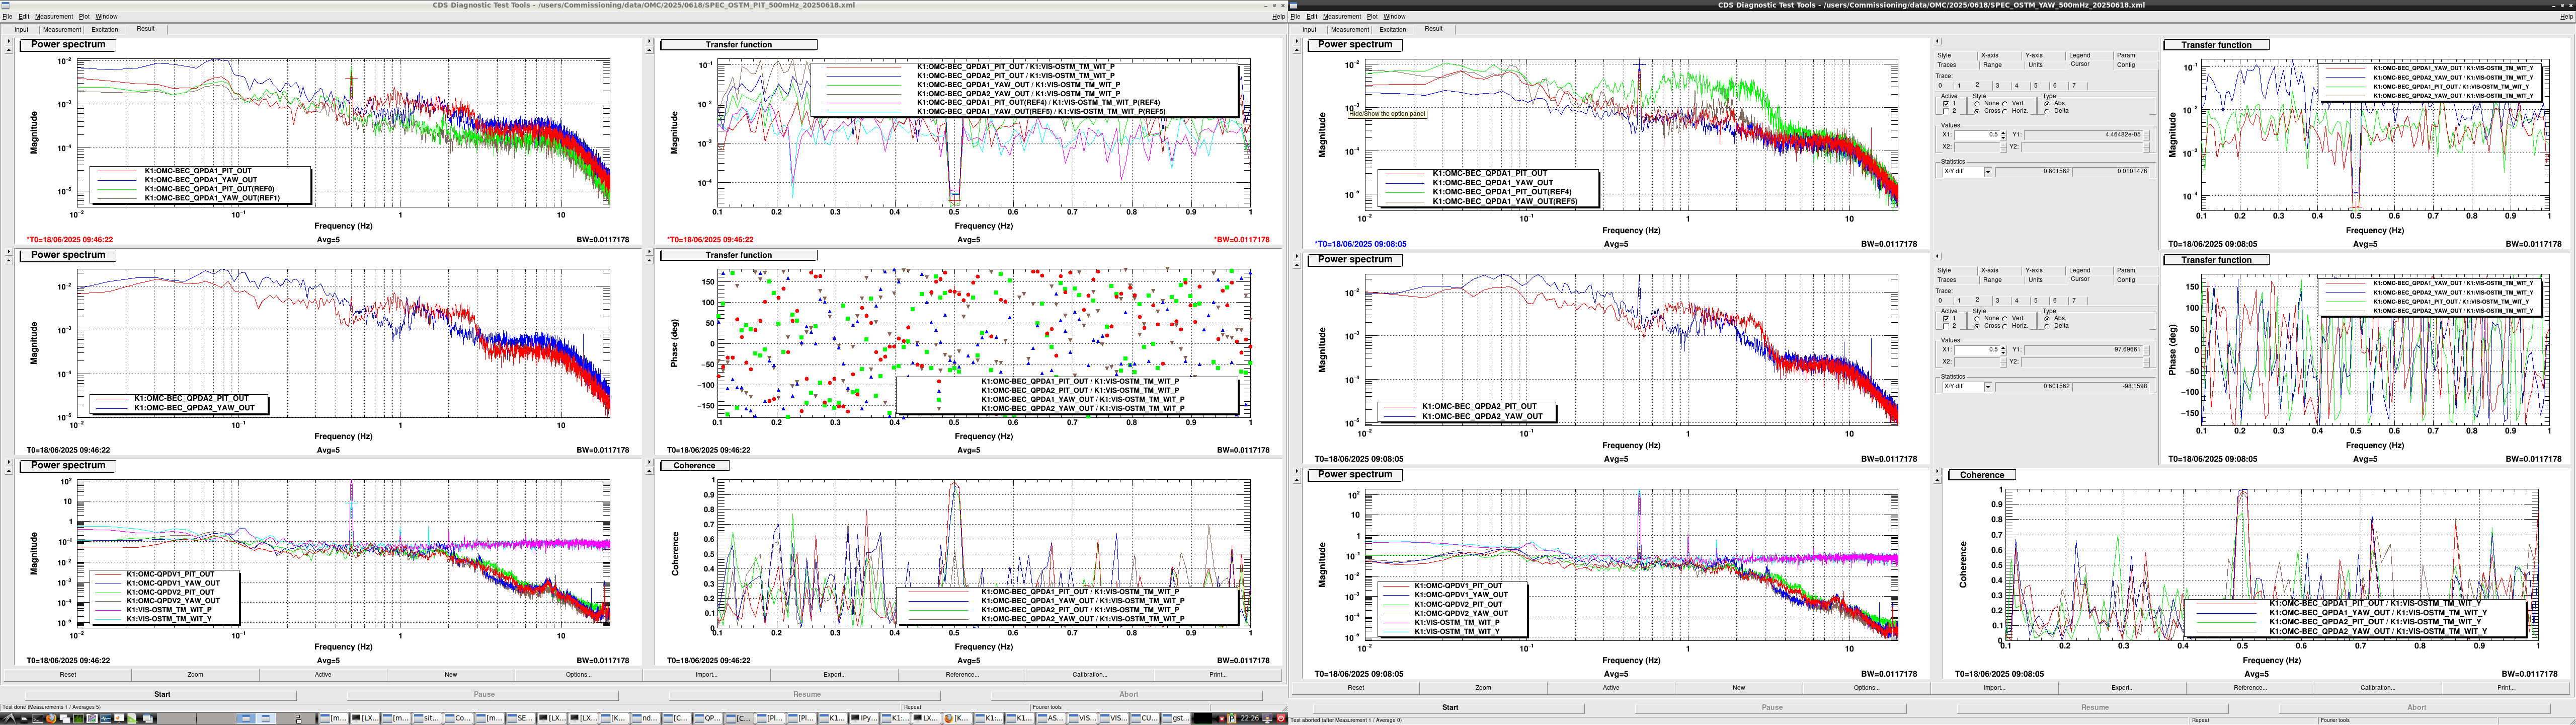
Task: Open Plot menu in YAW window
Action: pos(1373,17)
